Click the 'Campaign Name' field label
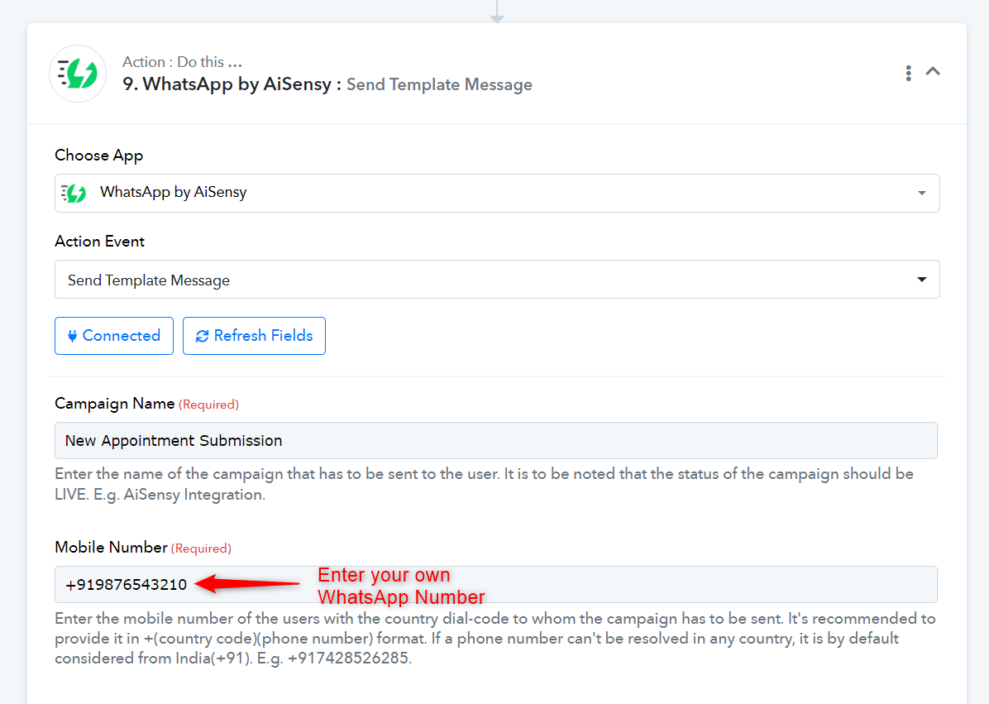Viewport: 989px width, 704px height. pos(115,404)
